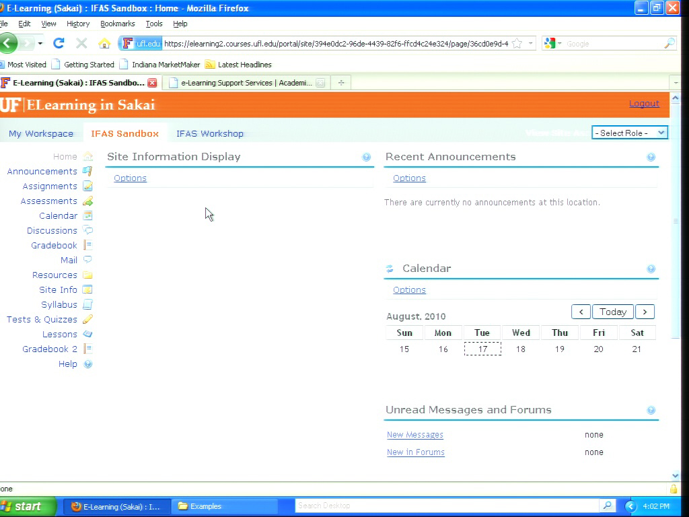
Task: Reload the page with the refresh icon
Action: click(x=59, y=43)
